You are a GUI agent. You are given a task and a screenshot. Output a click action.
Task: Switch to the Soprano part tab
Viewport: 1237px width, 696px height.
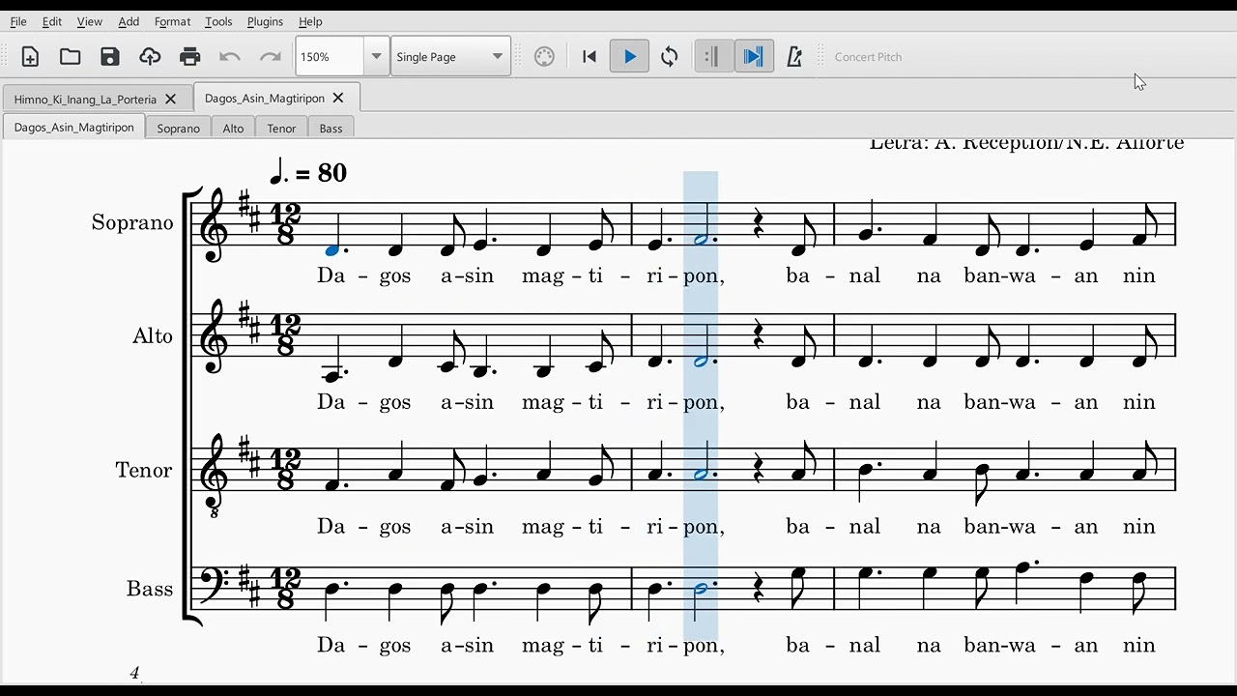[x=178, y=128]
